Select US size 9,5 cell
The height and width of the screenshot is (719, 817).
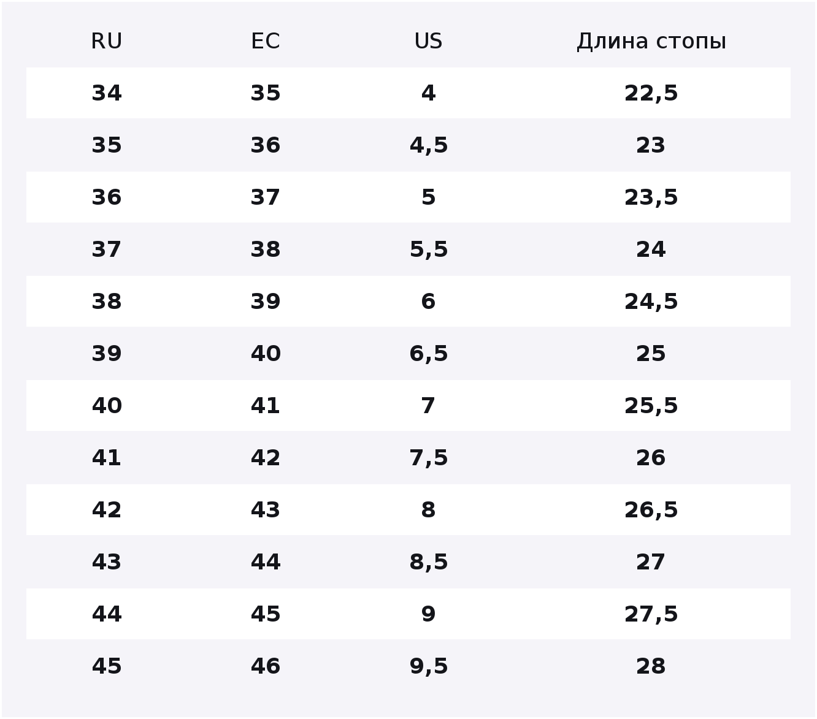coord(429,666)
